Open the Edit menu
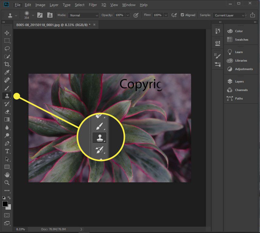The image size is (260, 233). (28, 5)
